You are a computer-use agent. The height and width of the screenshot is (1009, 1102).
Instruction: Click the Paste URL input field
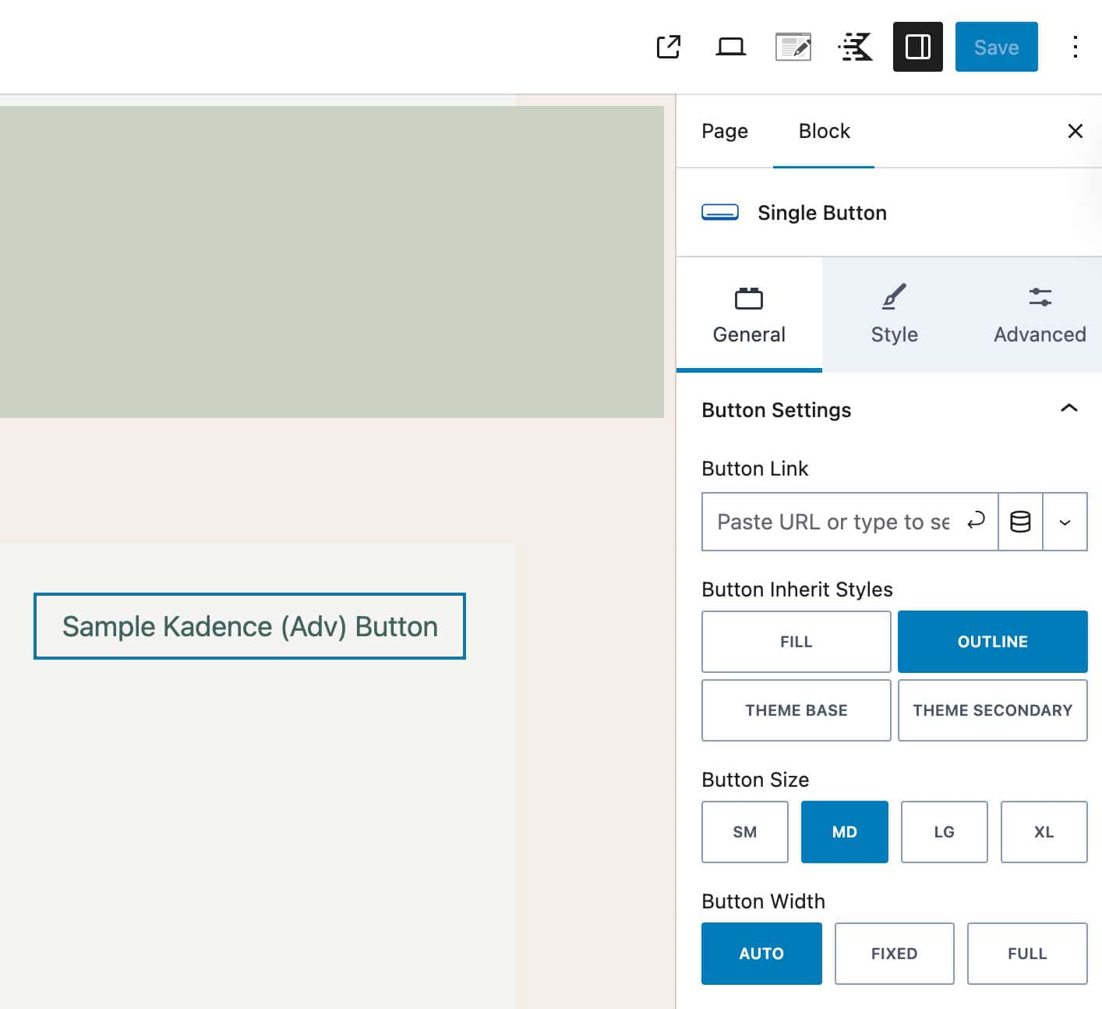pyautogui.click(x=832, y=522)
